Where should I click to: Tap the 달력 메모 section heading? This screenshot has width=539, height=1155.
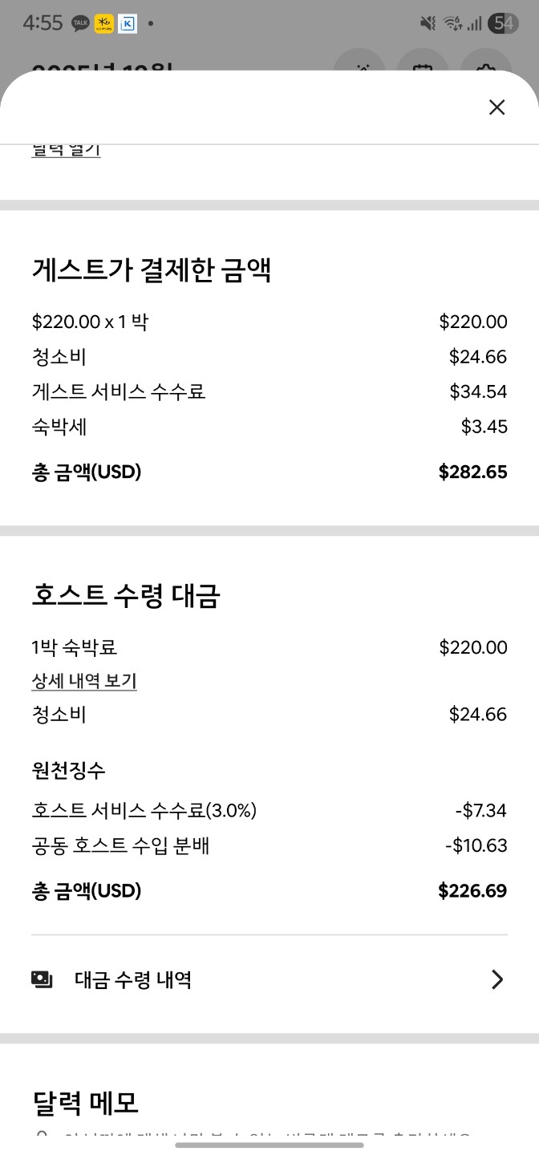tap(85, 1103)
